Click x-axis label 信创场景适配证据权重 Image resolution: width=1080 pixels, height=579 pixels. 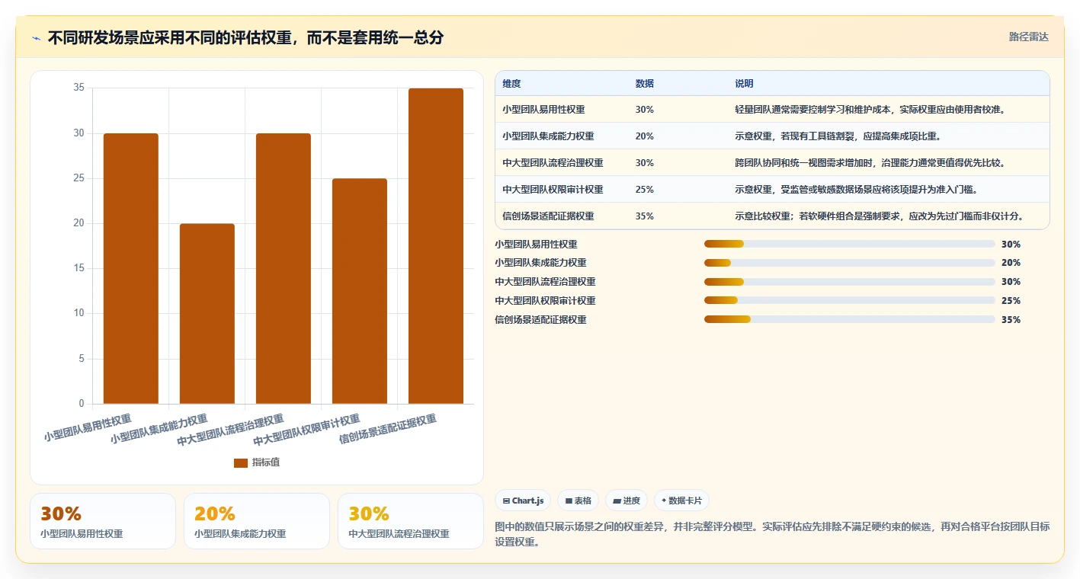point(388,429)
